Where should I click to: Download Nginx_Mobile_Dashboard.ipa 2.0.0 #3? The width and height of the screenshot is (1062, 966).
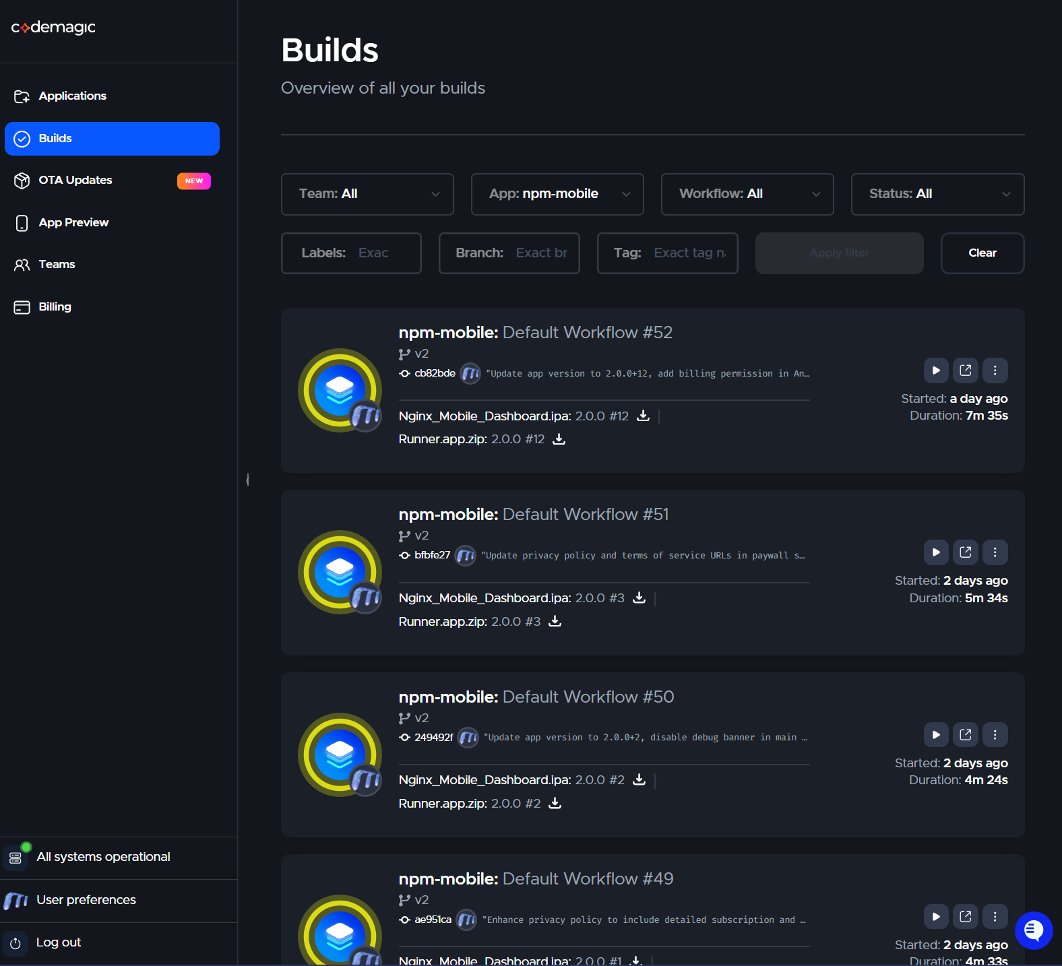click(x=639, y=598)
